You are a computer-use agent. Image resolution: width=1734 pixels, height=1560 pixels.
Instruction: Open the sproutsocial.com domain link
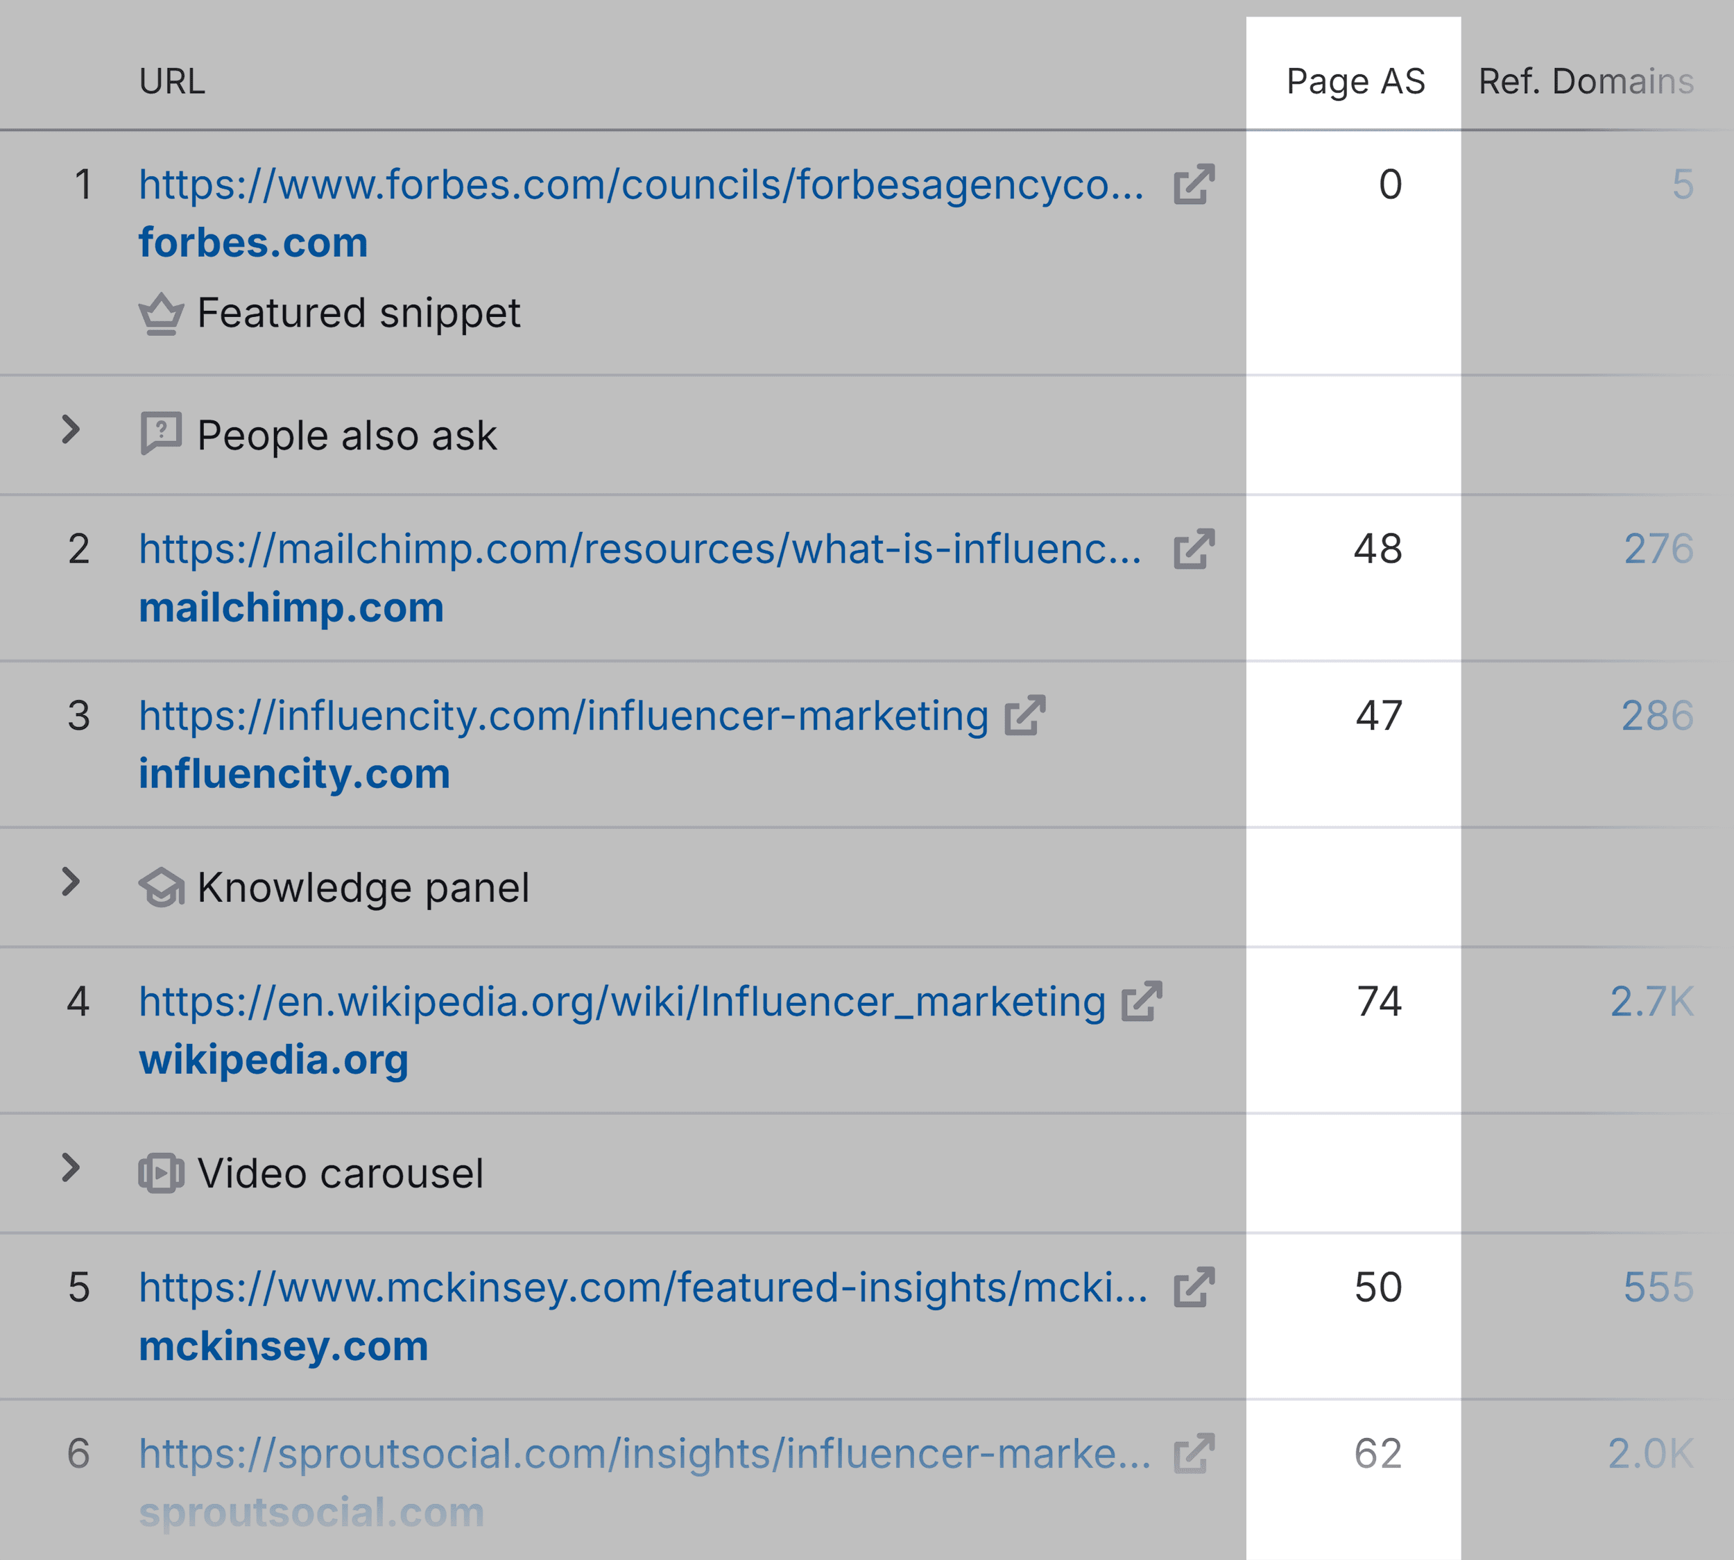coord(312,1513)
